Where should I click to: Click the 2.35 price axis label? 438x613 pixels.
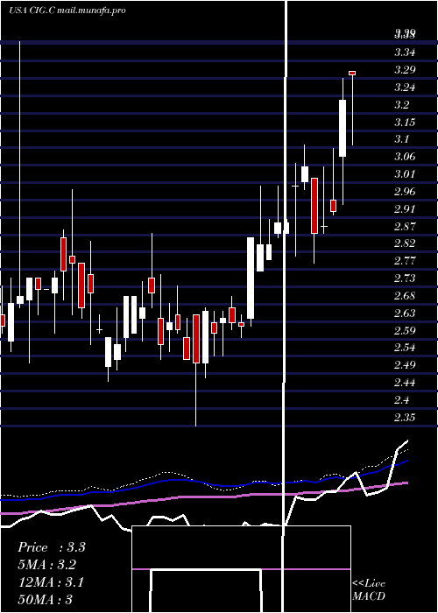pyautogui.click(x=405, y=418)
